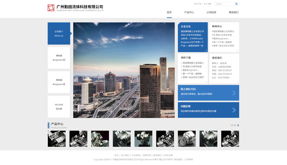Go to 公司信息 navigation menu item
287x165 pixels.
coord(211,12)
